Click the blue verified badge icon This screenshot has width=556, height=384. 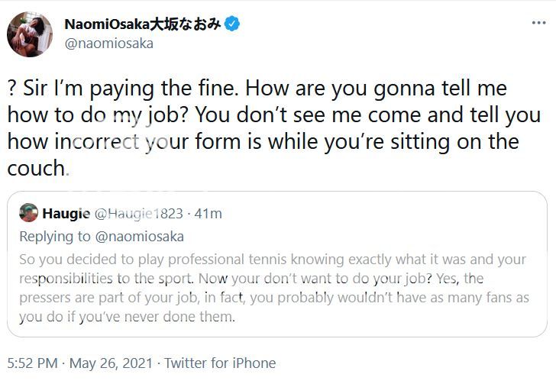point(233,24)
